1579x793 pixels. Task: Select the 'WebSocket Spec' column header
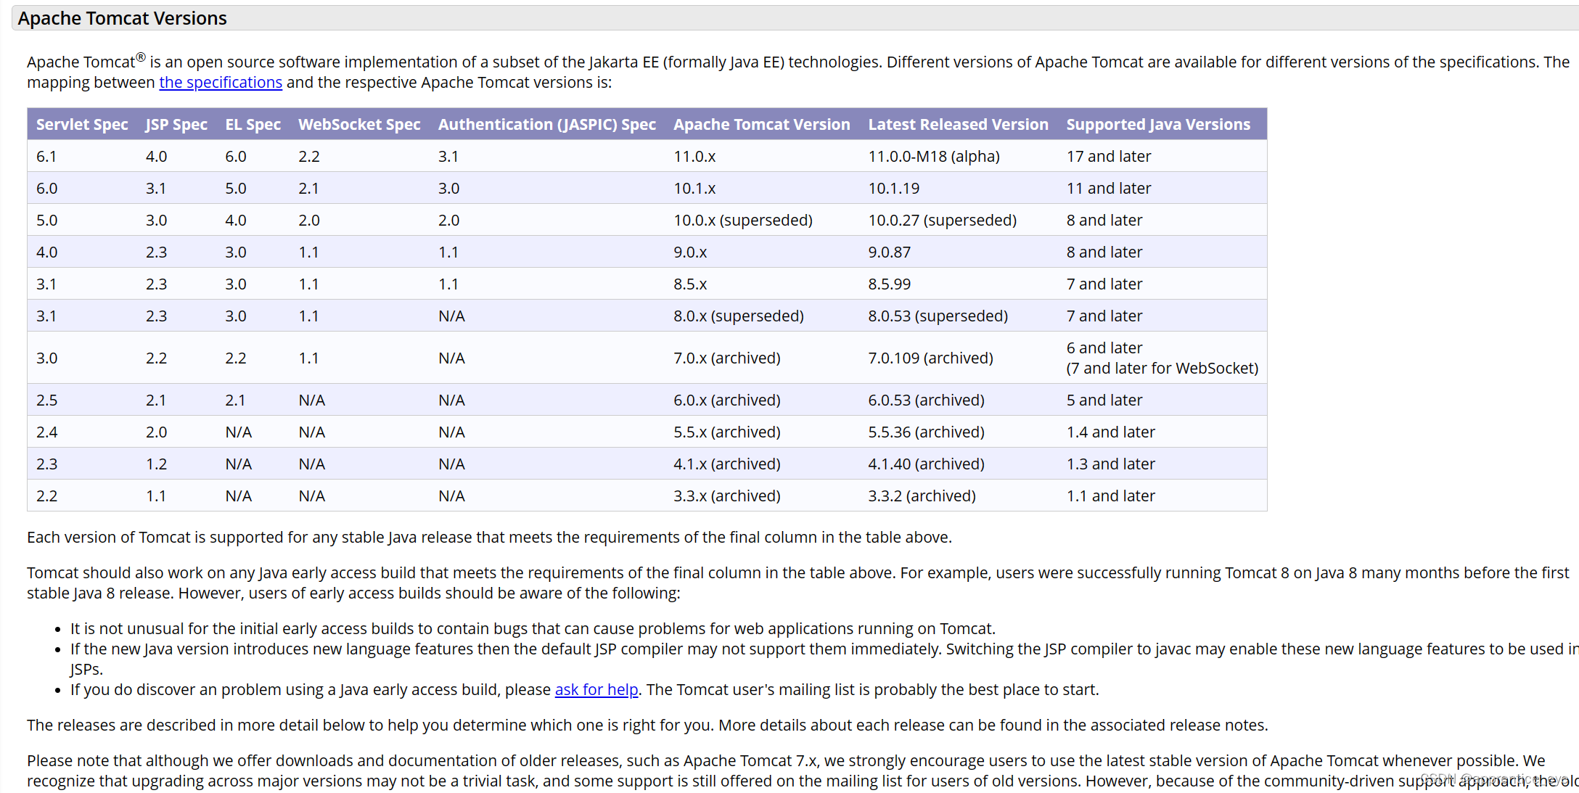coord(359,124)
